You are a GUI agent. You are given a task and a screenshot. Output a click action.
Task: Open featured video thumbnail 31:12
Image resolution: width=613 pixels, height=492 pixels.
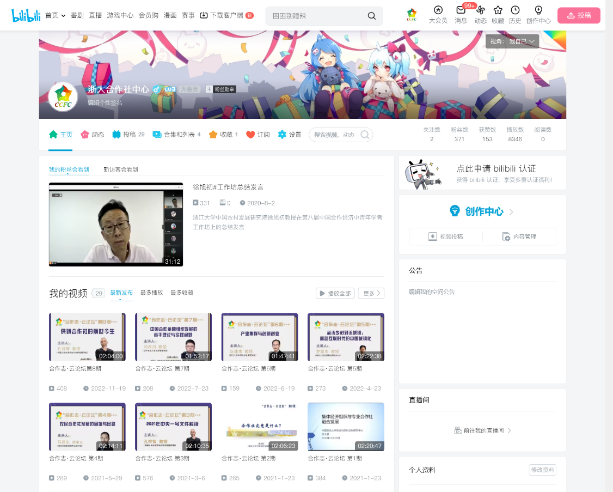coord(116,224)
